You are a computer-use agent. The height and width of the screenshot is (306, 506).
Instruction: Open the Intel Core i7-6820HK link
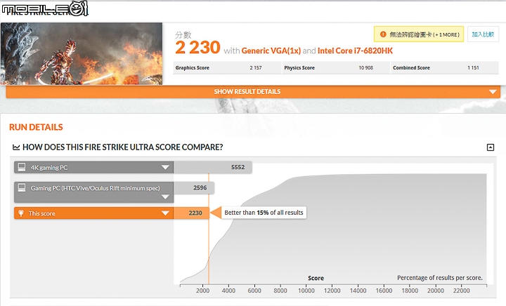tap(355, 51)
